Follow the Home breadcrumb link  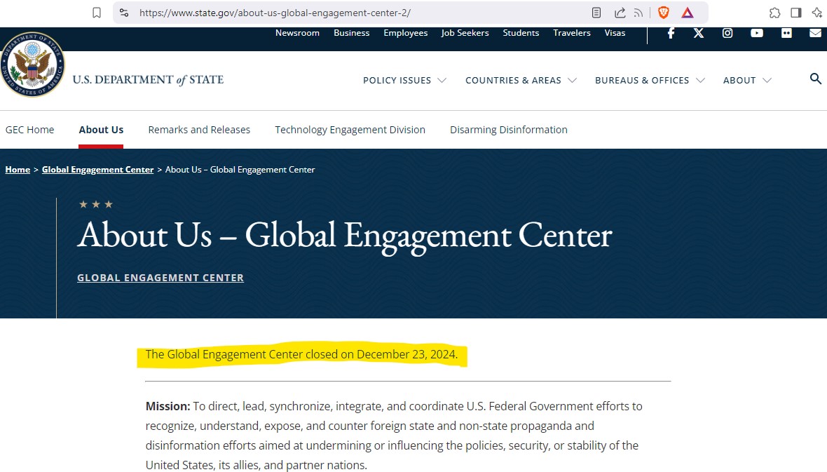coord(18,170)
